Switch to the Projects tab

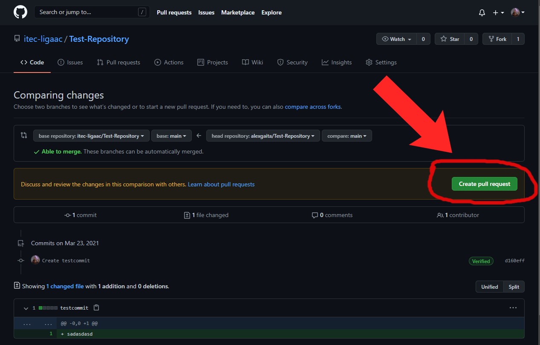coord(213,62)
